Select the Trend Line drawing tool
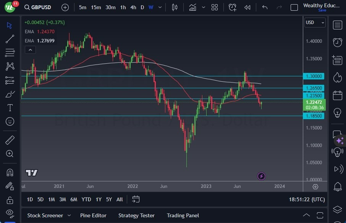Viewport: 346px width, 223px height. click(x=10, y=39)
